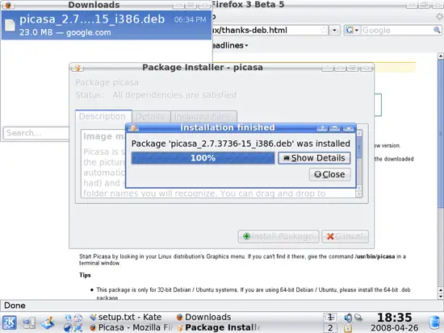Click the Firefox icon on Downloads titlebar

pyautogui.click(x=8, y=5)
